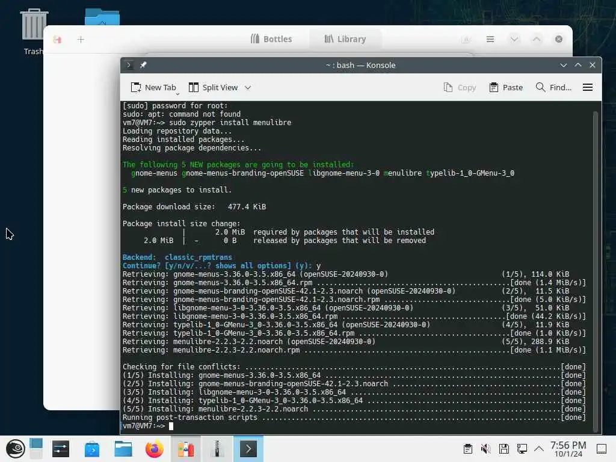Viewport: 616px width, 462px height.
Task: Click the Konsole pin window icon
Action: pyautogui.click(x=143, y=65)
